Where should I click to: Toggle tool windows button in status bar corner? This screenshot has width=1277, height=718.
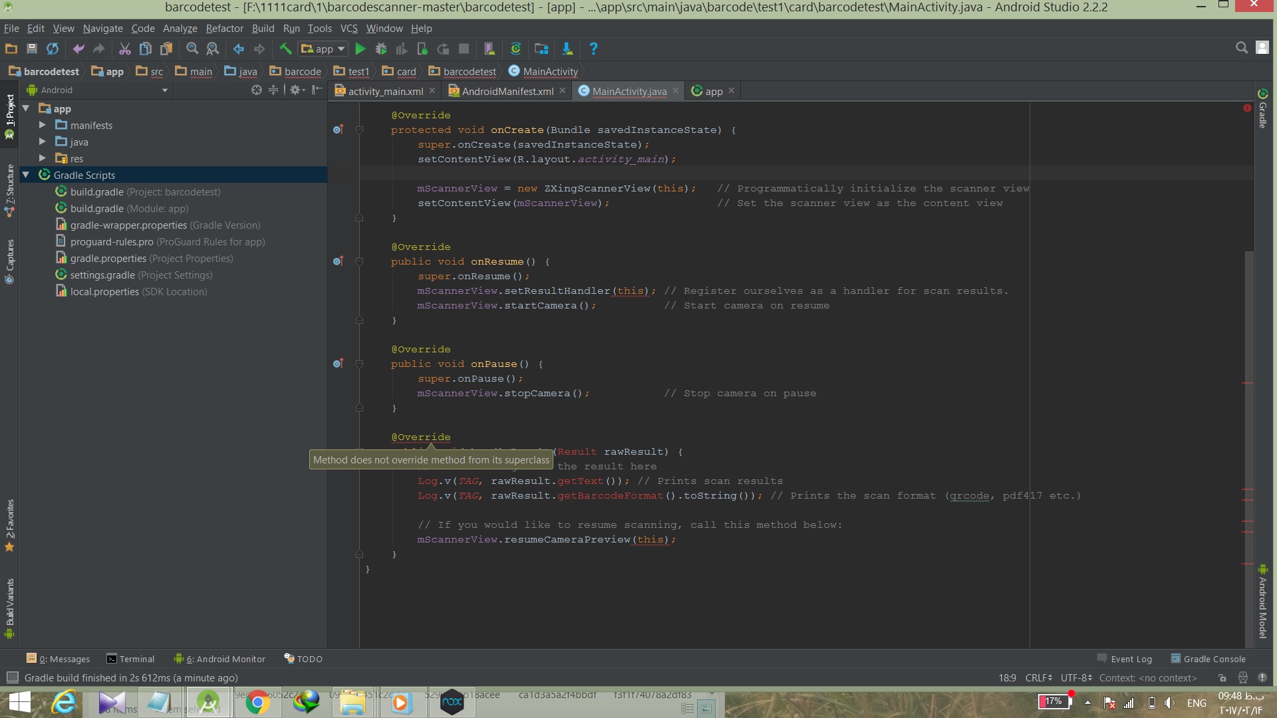12,677
